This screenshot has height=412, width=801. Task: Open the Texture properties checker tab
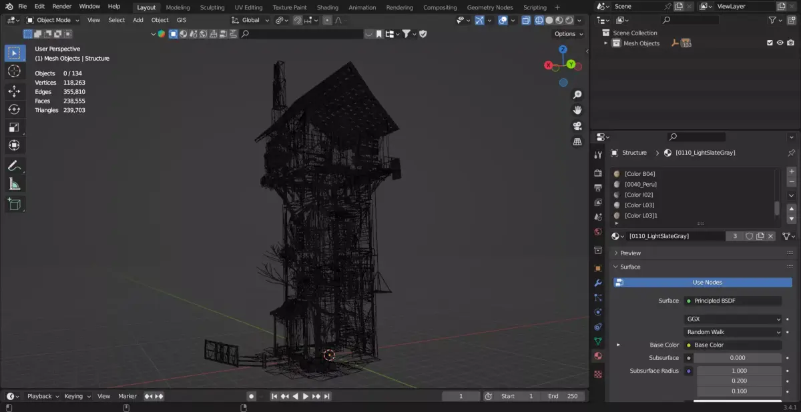click(598, 374)
